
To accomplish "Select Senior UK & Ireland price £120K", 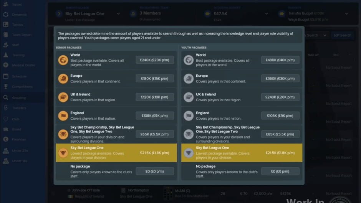I will pyautogui.click(x=155, y=97).
